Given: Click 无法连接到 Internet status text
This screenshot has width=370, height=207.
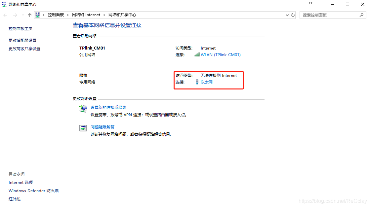Looking at the screenshot, I should tap(219, 75).
